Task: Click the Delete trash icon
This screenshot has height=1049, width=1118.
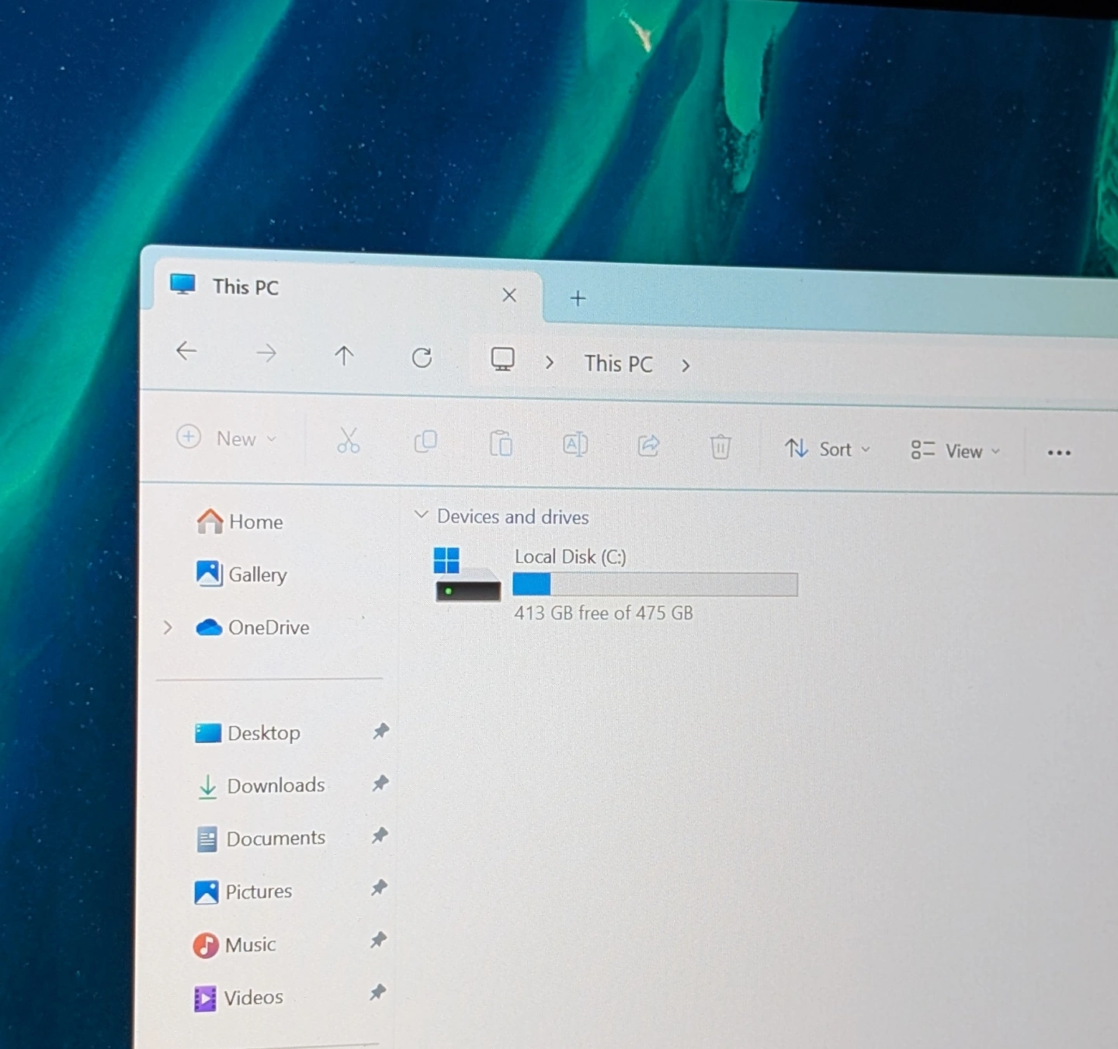Action: [720, 446]
